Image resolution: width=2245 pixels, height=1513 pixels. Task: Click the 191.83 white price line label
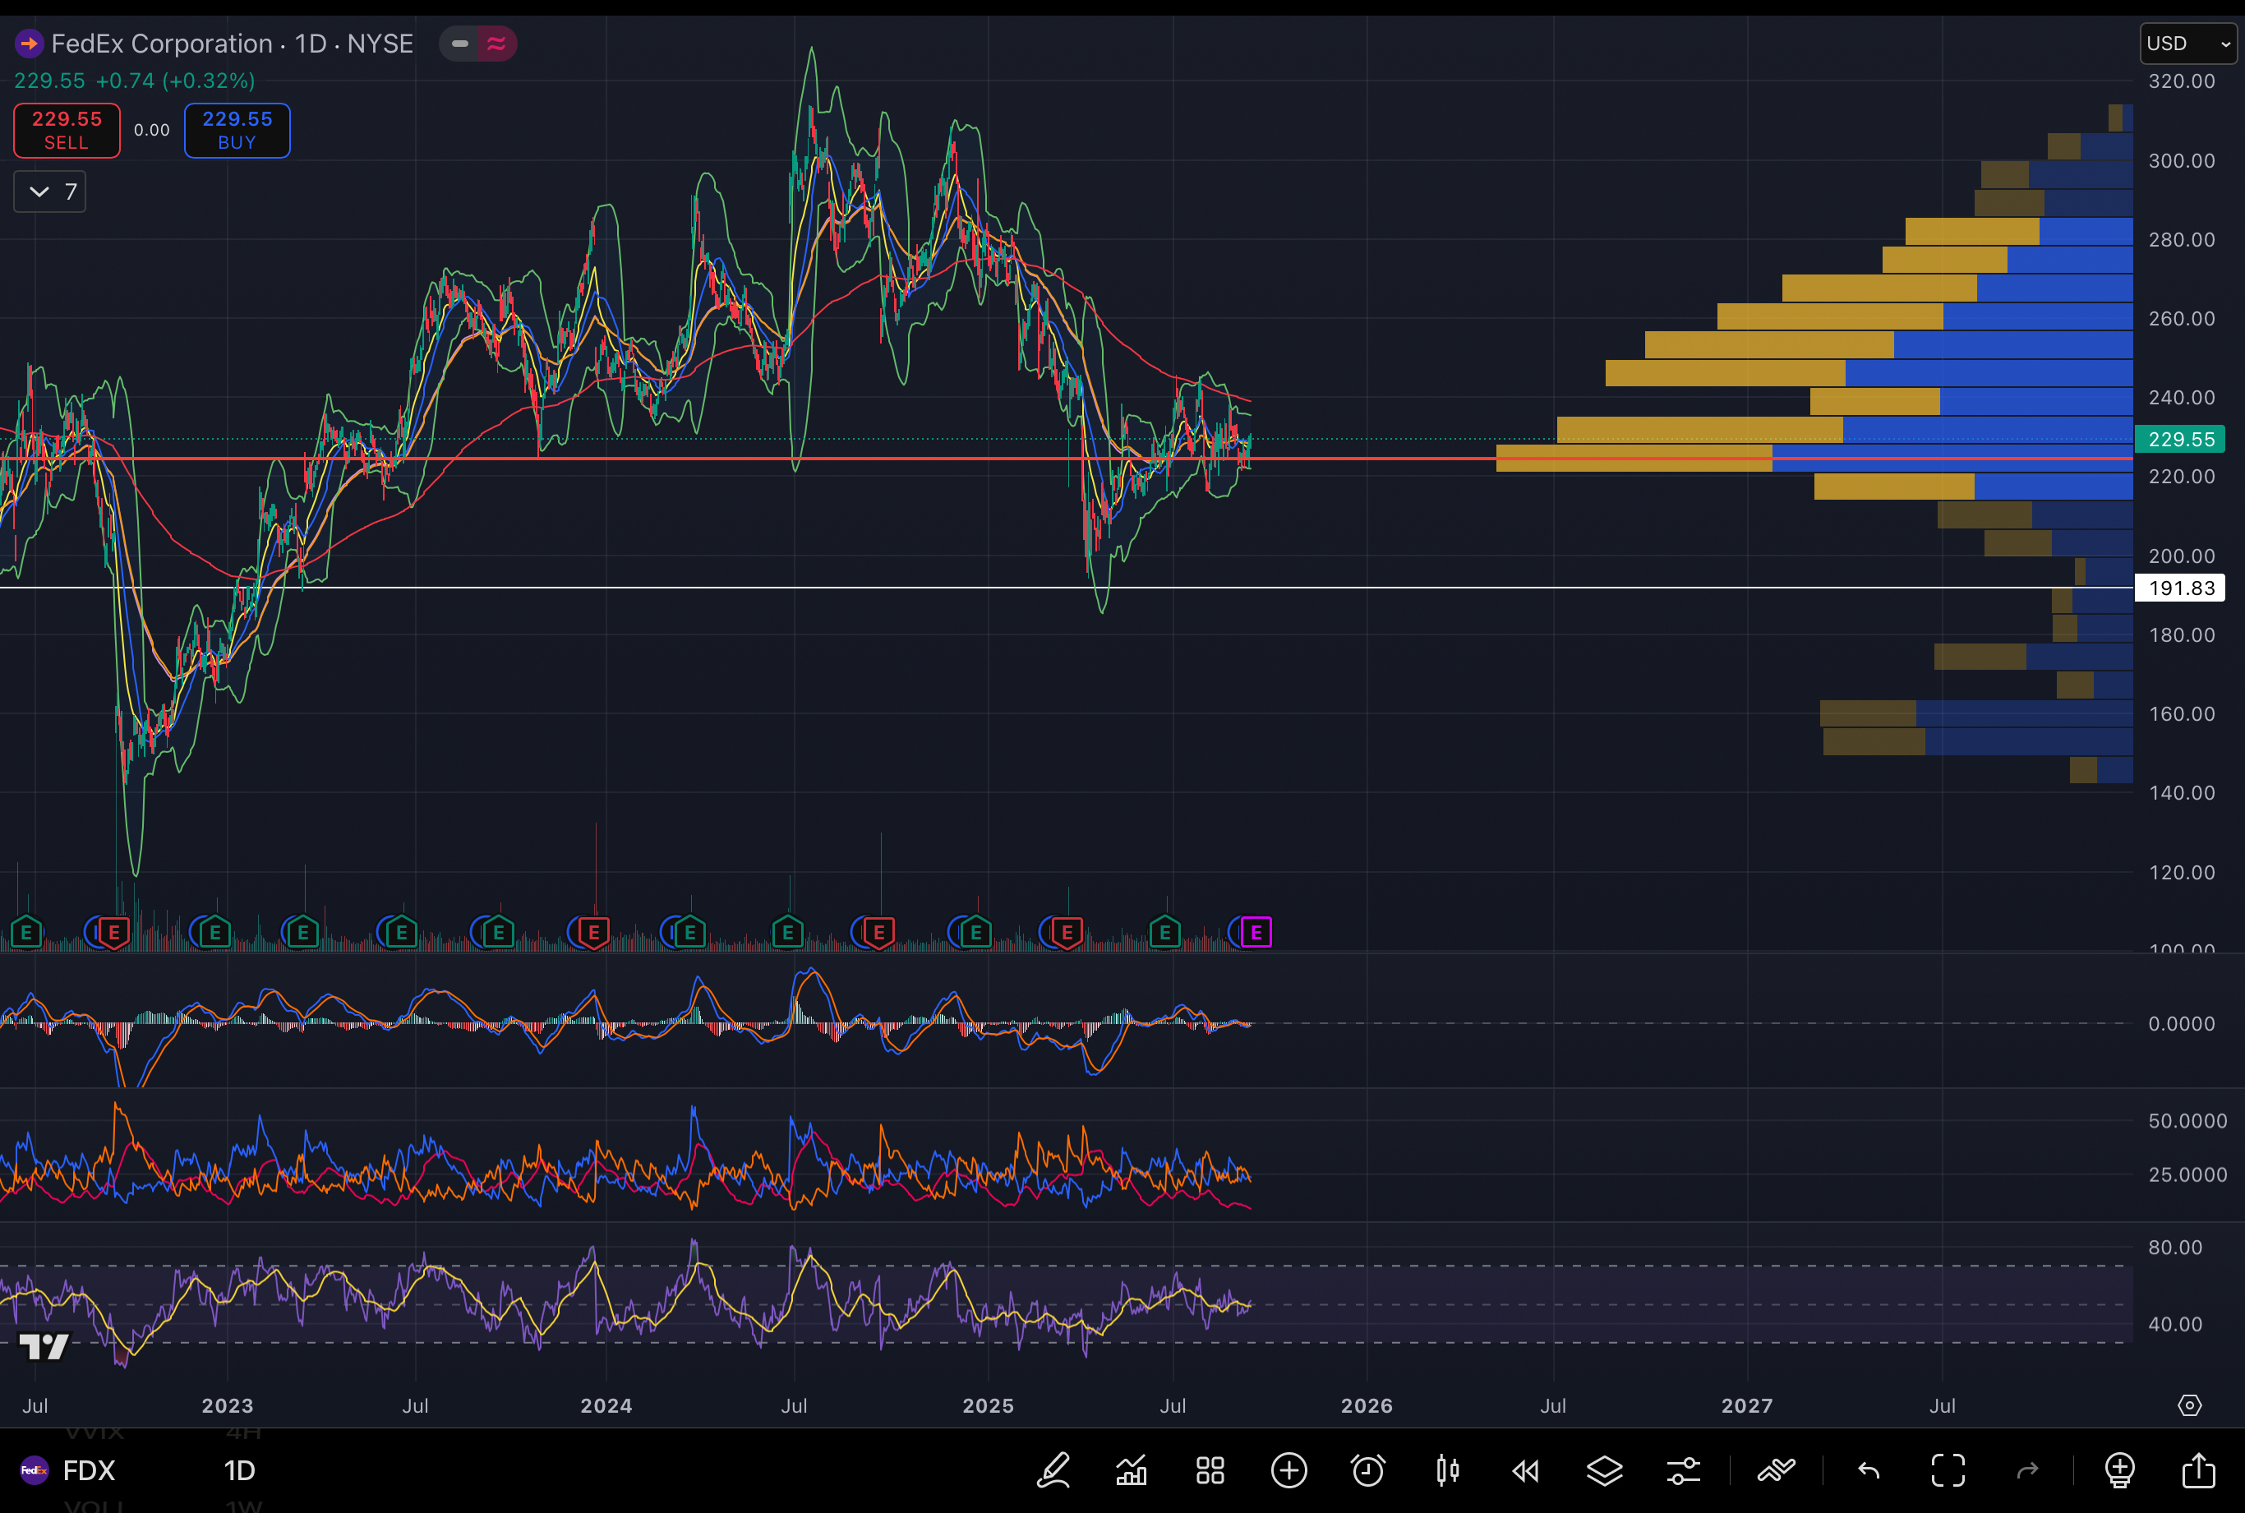pos(2180,588)
